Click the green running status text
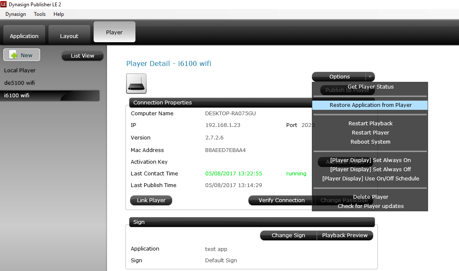This screenshot has height=271, width=459. click(296, 174)
